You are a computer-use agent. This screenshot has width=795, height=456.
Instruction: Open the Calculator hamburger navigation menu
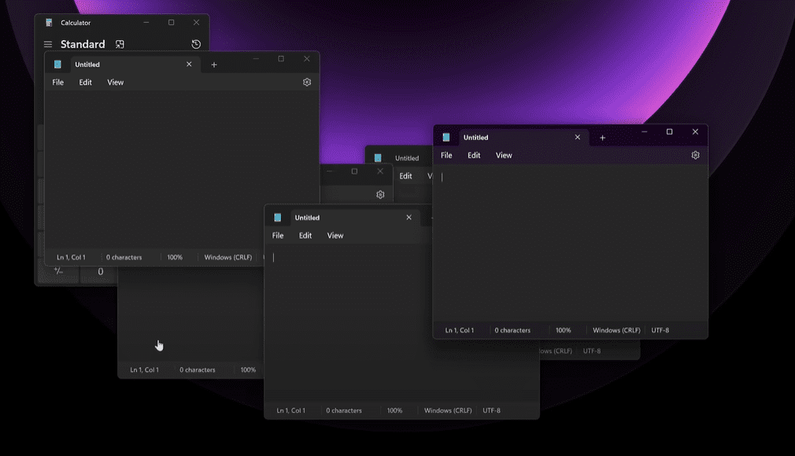48,45
